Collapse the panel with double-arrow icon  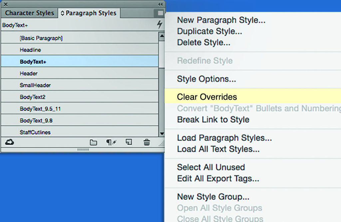tap(160, 4)
